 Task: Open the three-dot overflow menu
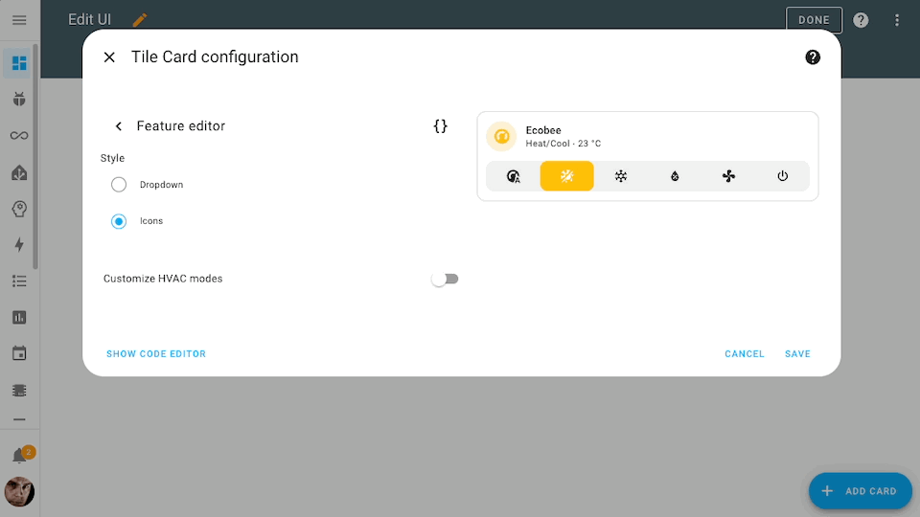click(897, 20)
